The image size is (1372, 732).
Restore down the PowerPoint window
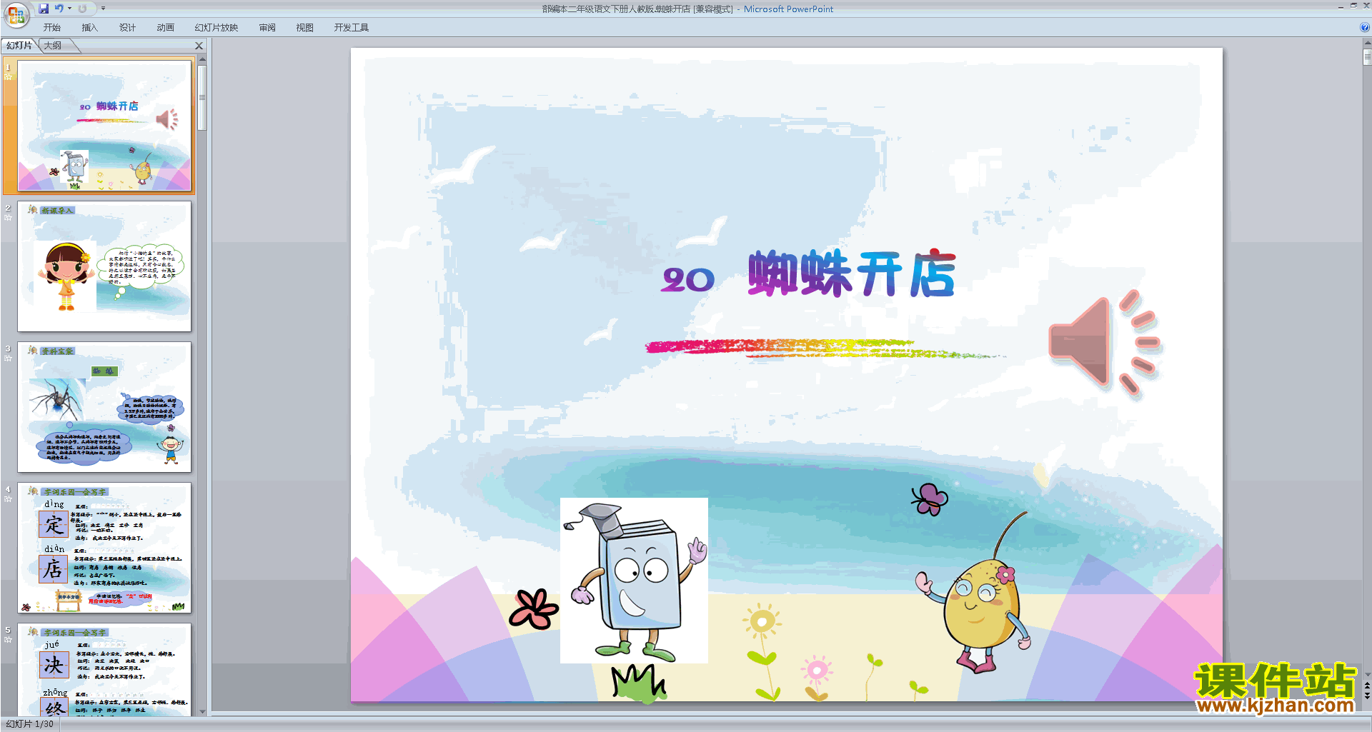point(1353,6)
